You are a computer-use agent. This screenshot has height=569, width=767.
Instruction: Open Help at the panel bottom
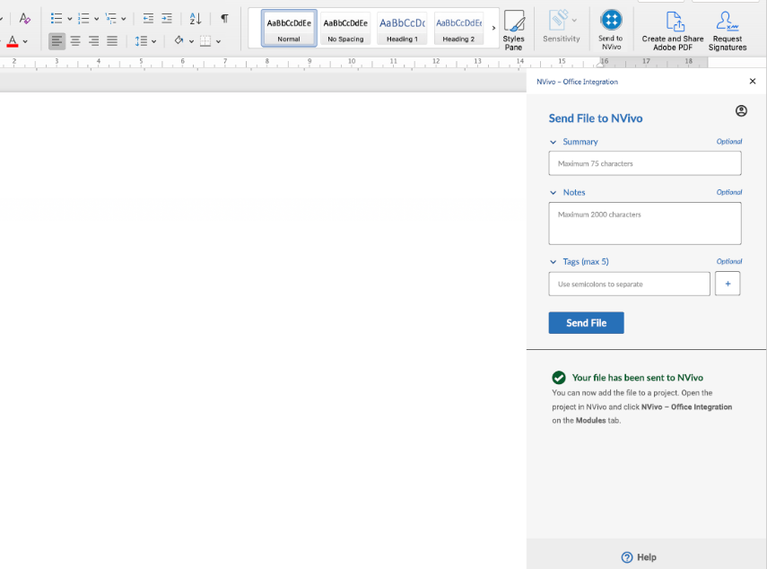click(639, 557)
